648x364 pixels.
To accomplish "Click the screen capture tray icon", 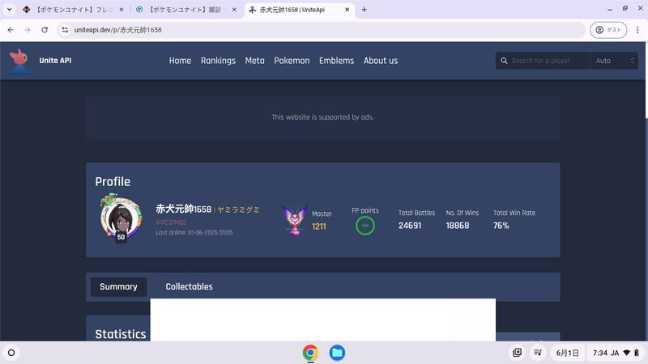I will click(x=517, y=353).
